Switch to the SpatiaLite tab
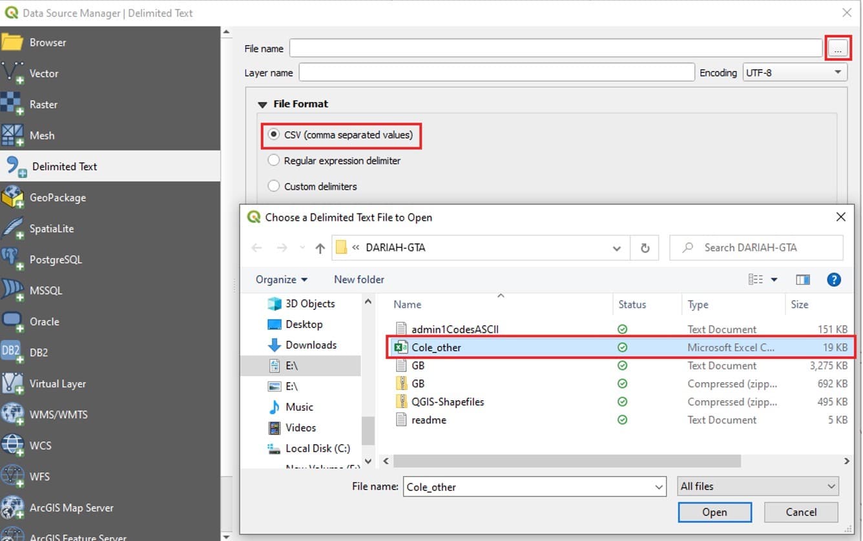 (52, 229)
